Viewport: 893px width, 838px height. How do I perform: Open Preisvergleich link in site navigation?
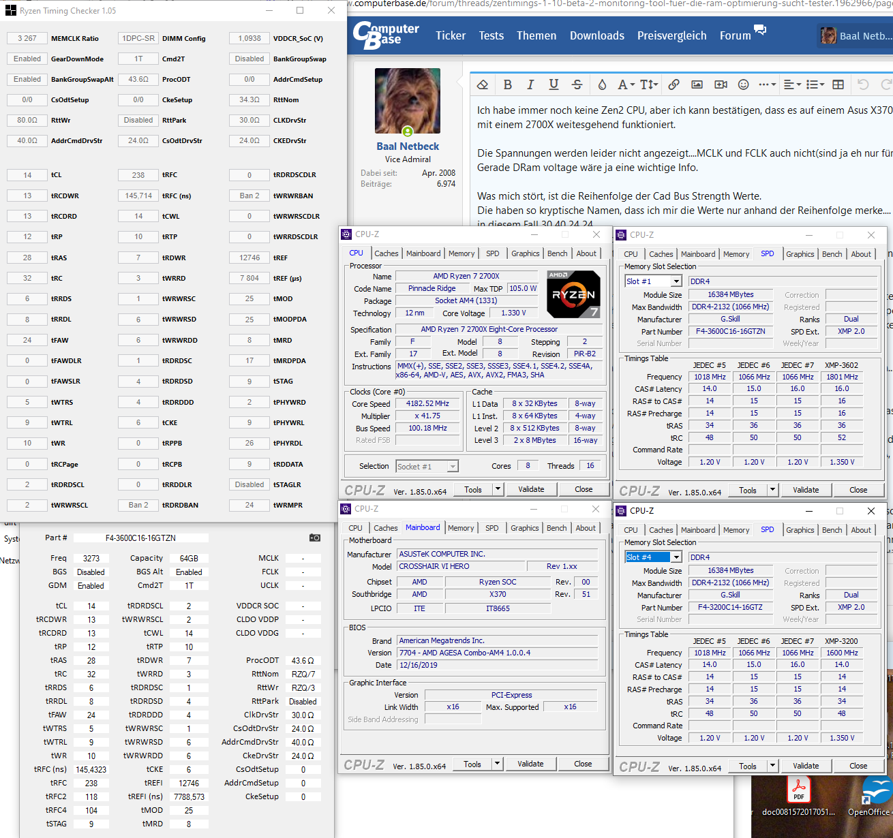tap(671, 35)
